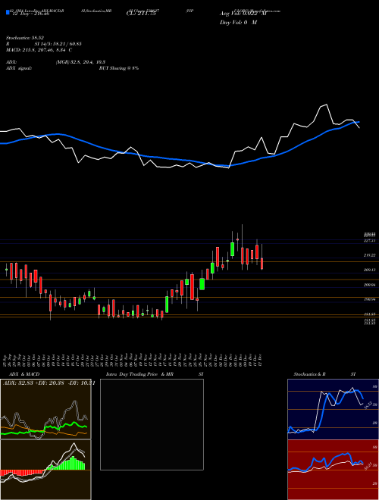379x500 pixels.
Task: Open the blue Stochastics chart panel
Action: tap(333, 409)
